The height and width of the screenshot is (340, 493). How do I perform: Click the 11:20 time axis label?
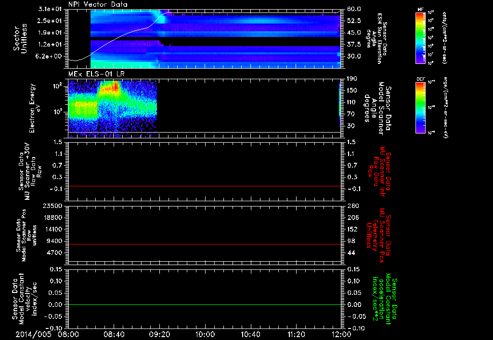(296, 334)
